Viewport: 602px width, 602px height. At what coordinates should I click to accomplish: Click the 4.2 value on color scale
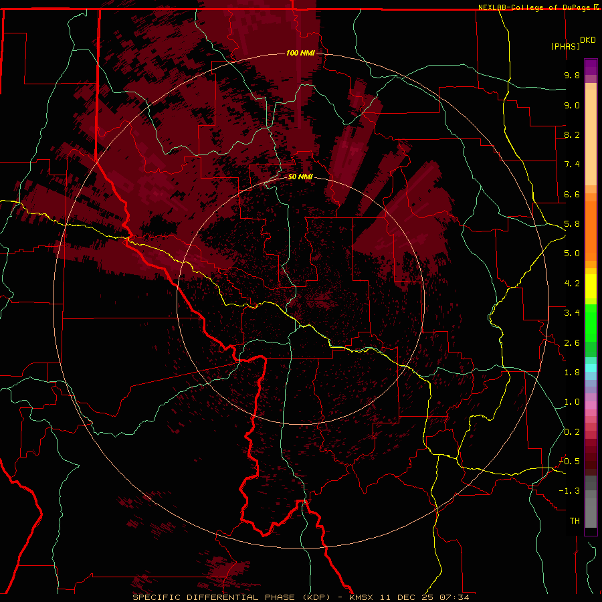572,284
